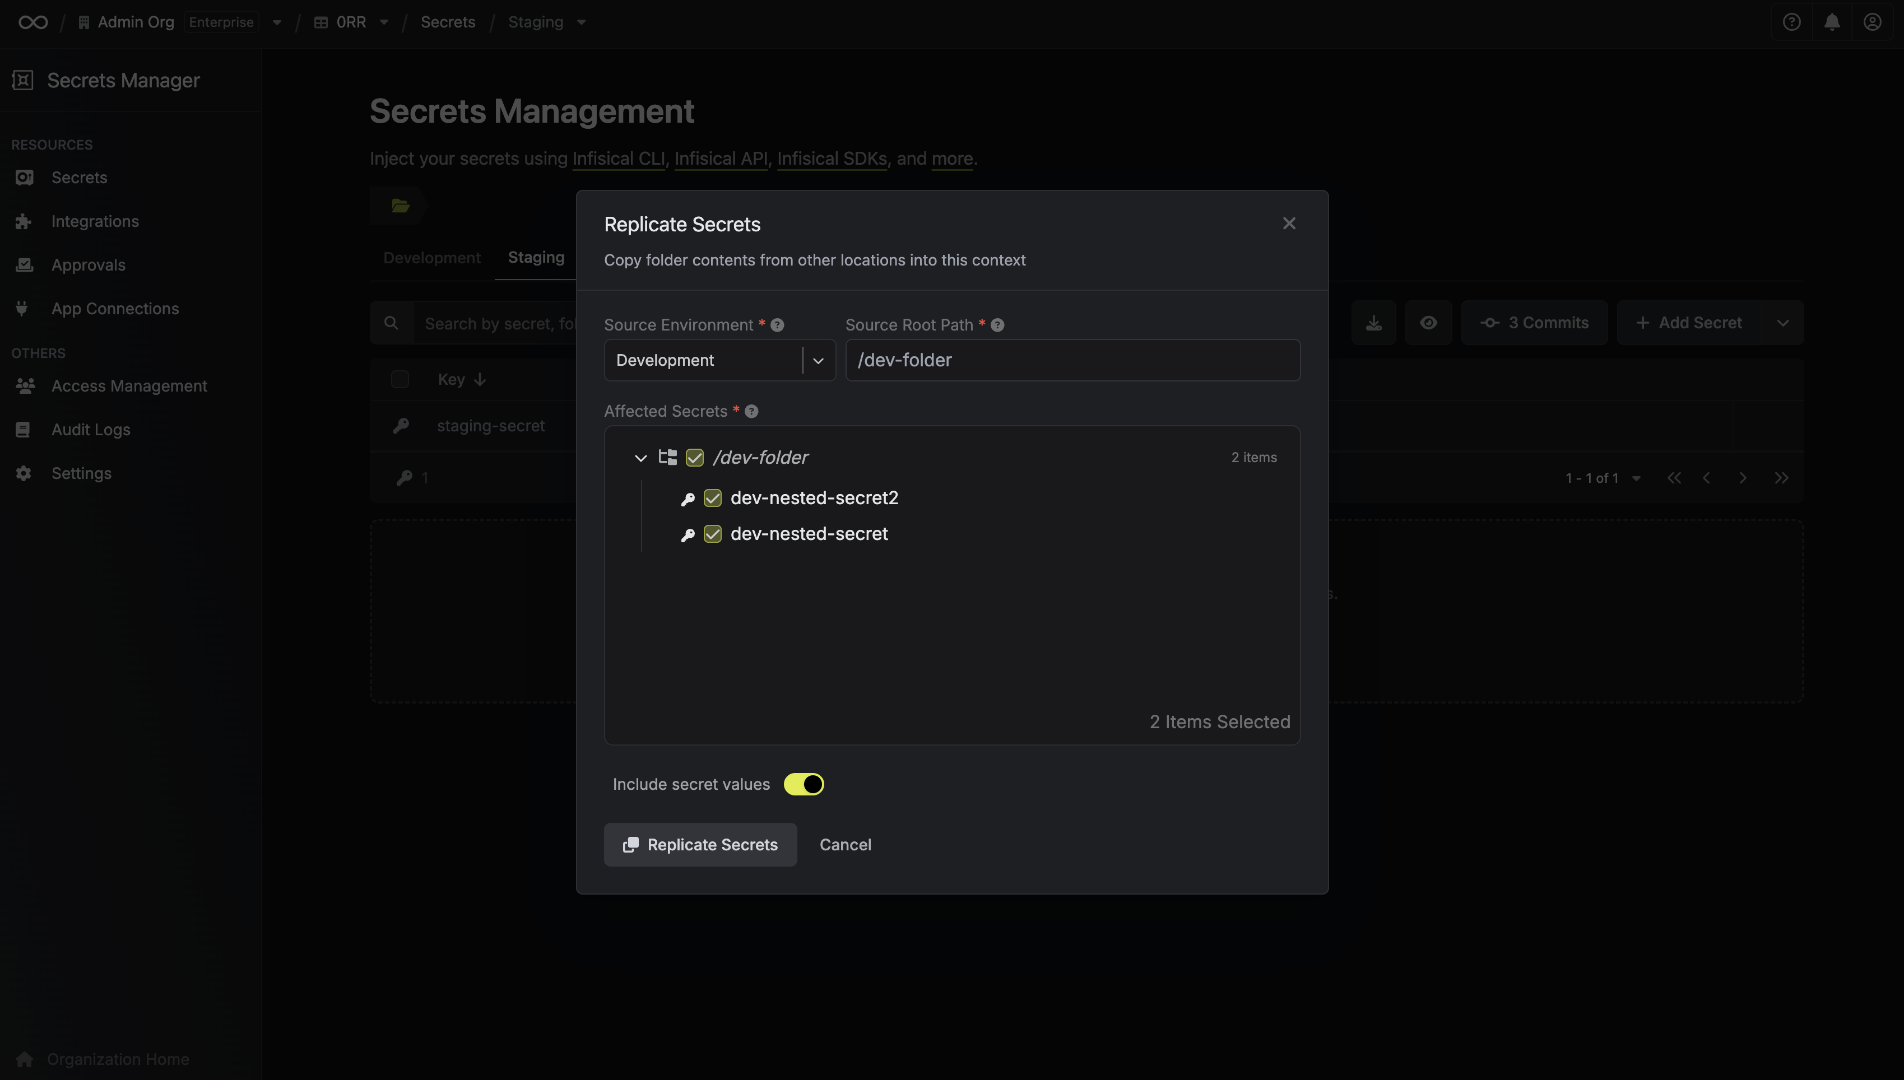Close the Replicate Secrets dialog

pos(1288,224)
